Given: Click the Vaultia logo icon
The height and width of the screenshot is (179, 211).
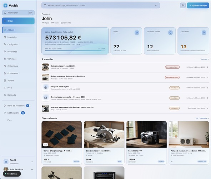Looking at the screenshot, I should click(5, 5).
